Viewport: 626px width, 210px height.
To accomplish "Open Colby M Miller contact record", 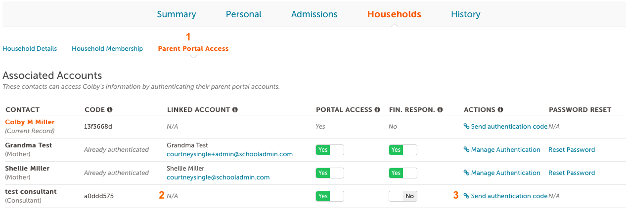I will pos(30,122).
